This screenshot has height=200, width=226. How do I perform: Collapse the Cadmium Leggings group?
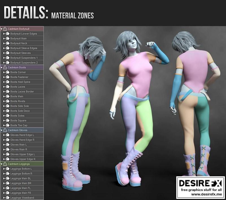(x=2, y=164)
